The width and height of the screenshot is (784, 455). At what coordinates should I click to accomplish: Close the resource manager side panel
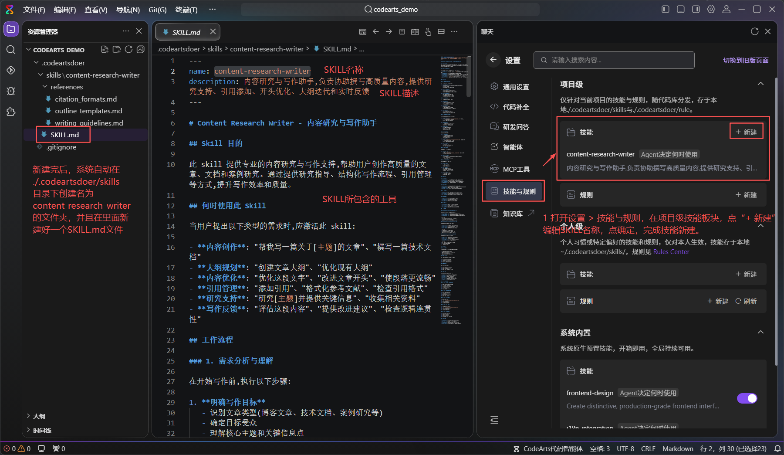[x=139, y=31]
